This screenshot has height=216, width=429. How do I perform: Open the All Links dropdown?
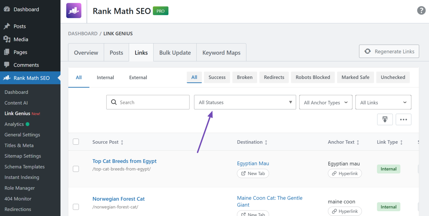click(x=383, y=102)
